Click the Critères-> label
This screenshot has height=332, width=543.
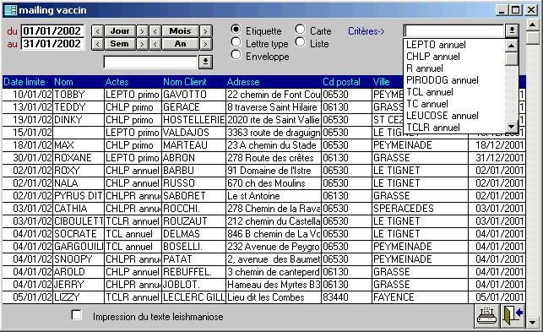click(366, 31)
